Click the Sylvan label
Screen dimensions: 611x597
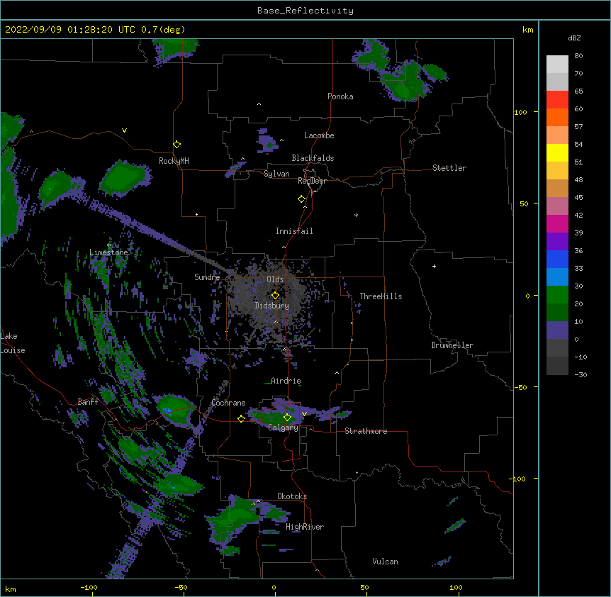tap(276, 174)
